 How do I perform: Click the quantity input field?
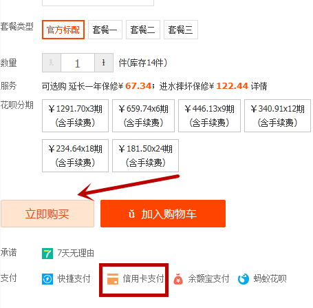78,63
